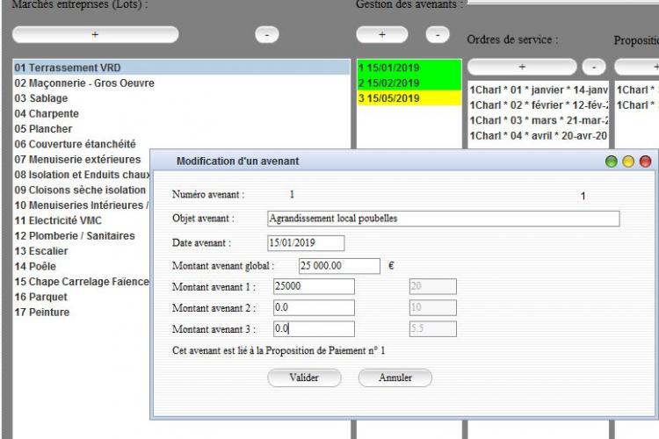The width and height of the screenshot is (659, 439).
Task: Delete avenant with Gestion des avenants minus button
Action: click(438, 34)
